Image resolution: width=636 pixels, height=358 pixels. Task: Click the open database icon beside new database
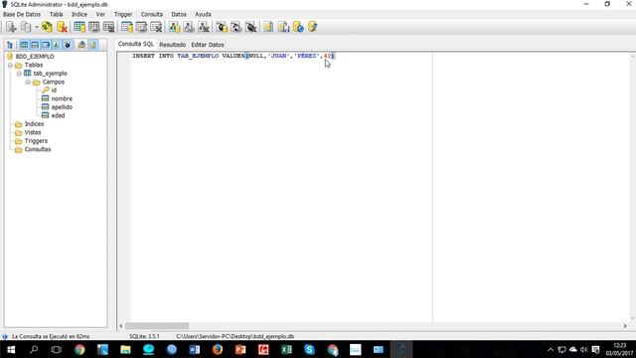click(26, 27)
